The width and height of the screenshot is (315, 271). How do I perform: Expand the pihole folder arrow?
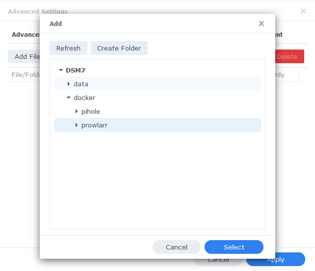[x=77, y=111]
